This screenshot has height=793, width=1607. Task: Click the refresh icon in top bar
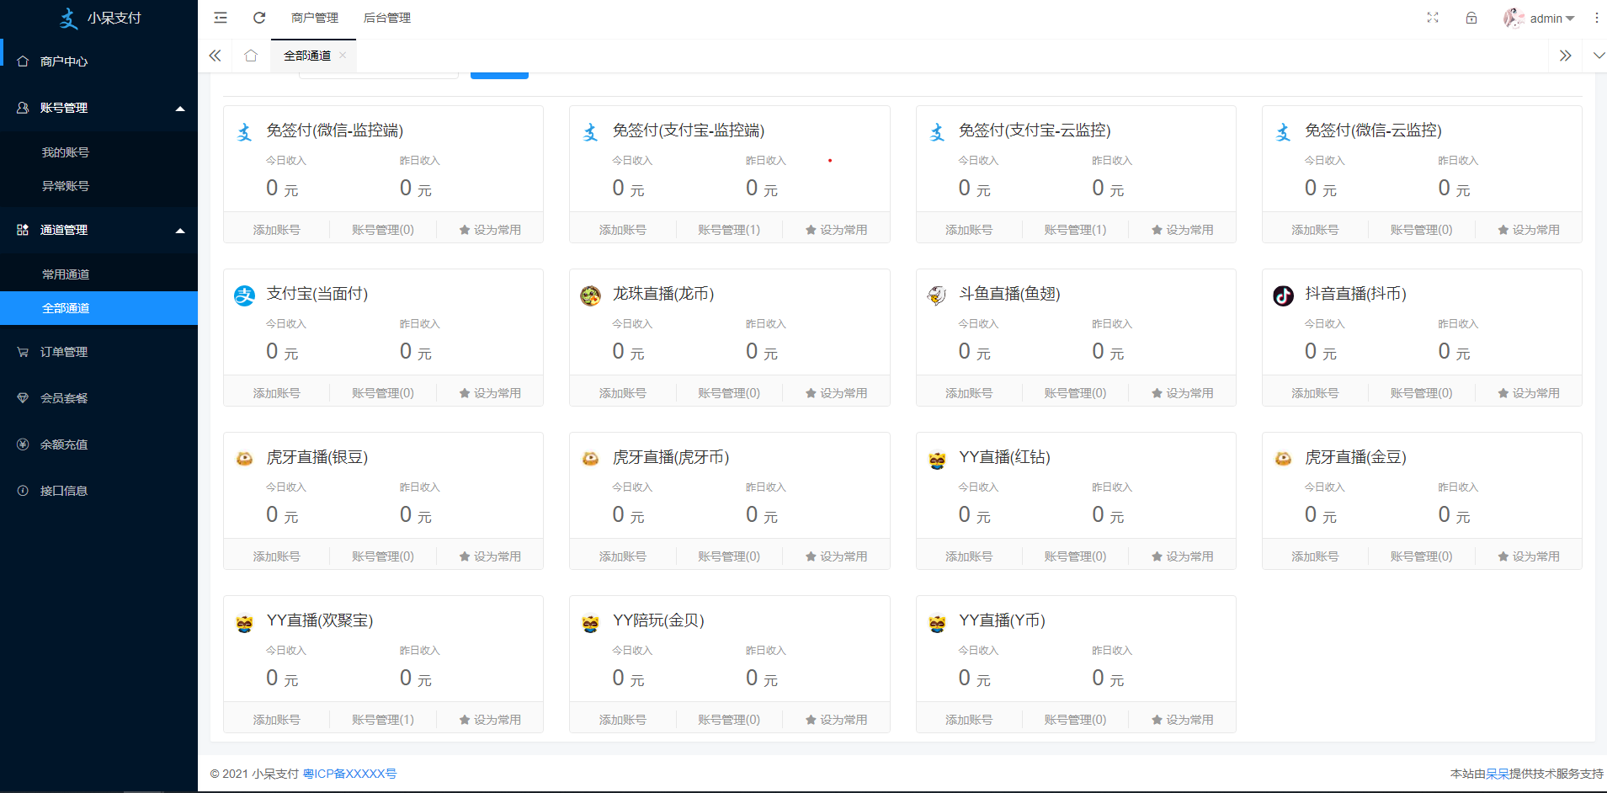pos(259,18)
